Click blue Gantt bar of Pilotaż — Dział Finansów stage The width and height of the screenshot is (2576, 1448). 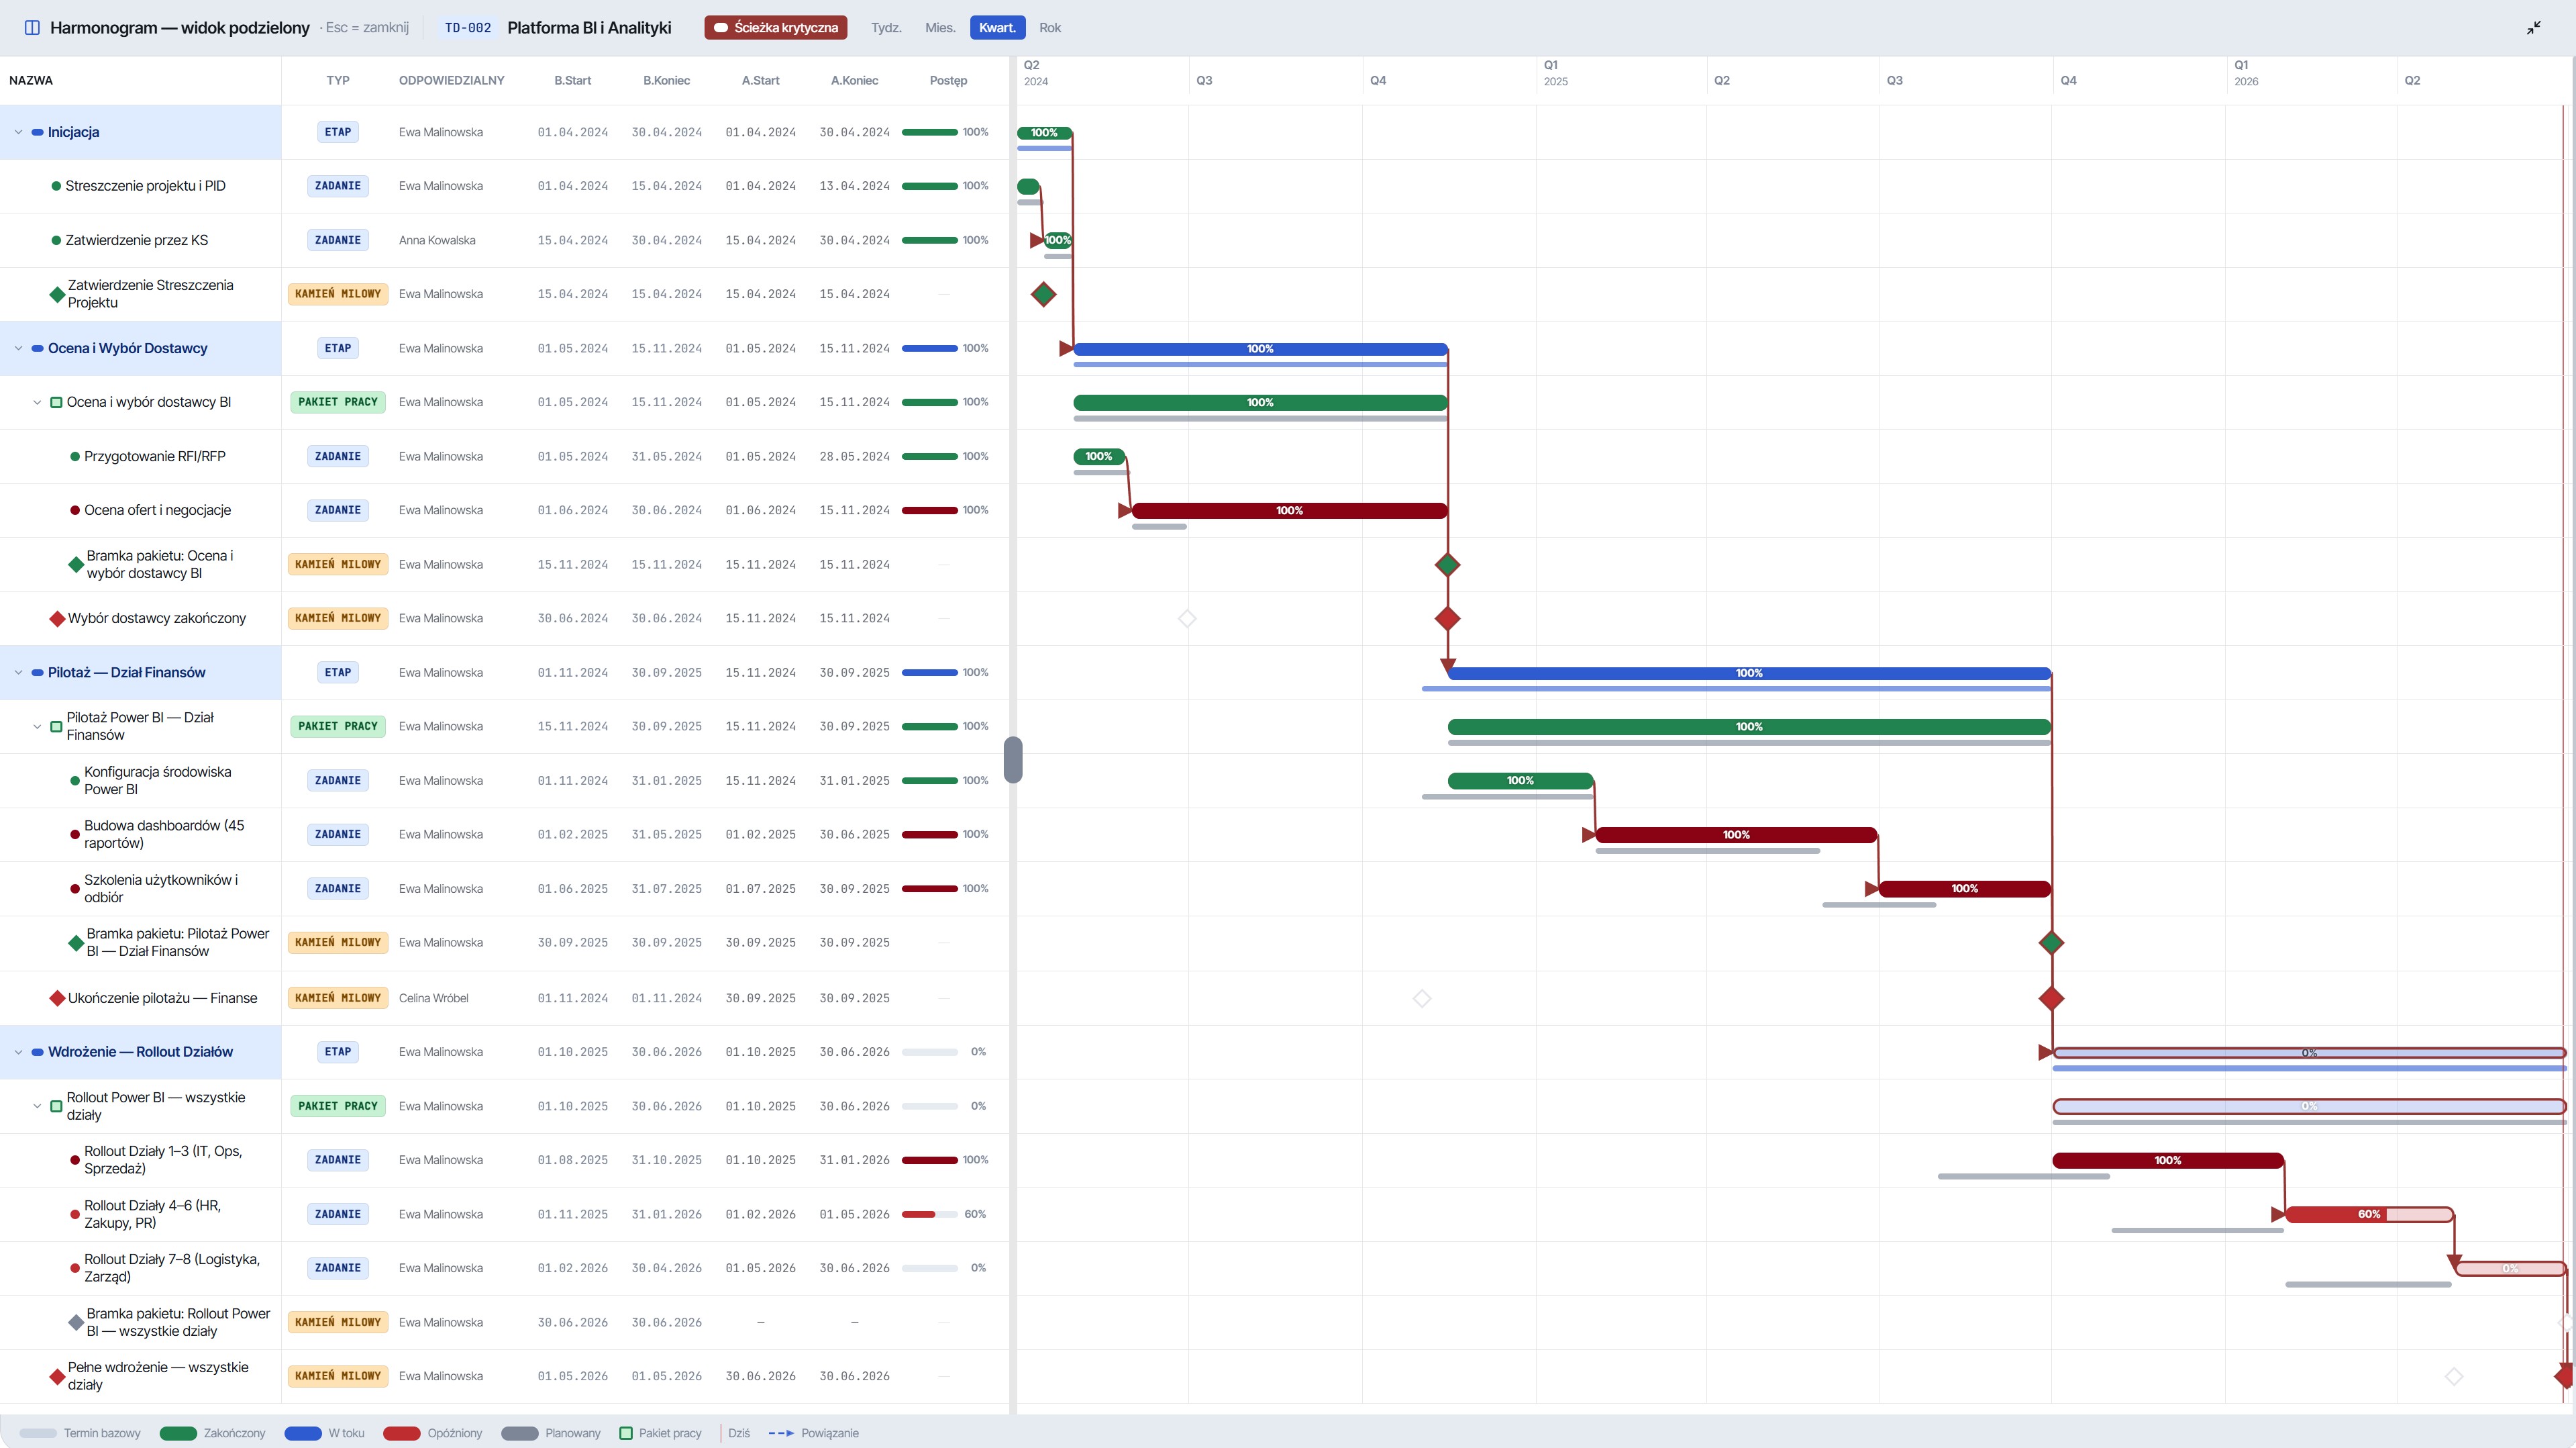[1749, 673]
